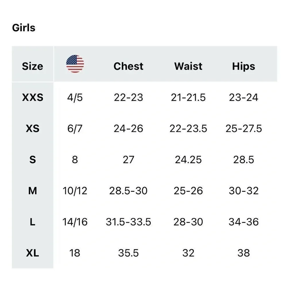289x289 pixels.
Task: Click the Waist column header
Action: pyautogui.click(x=188, y=66)
